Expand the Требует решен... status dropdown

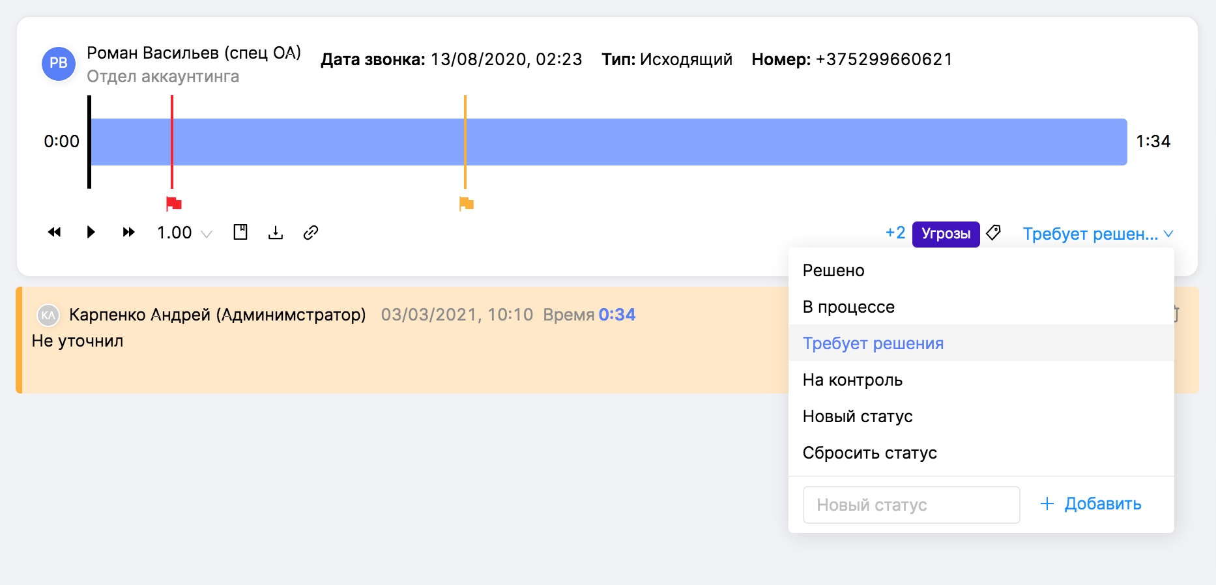1097,234
